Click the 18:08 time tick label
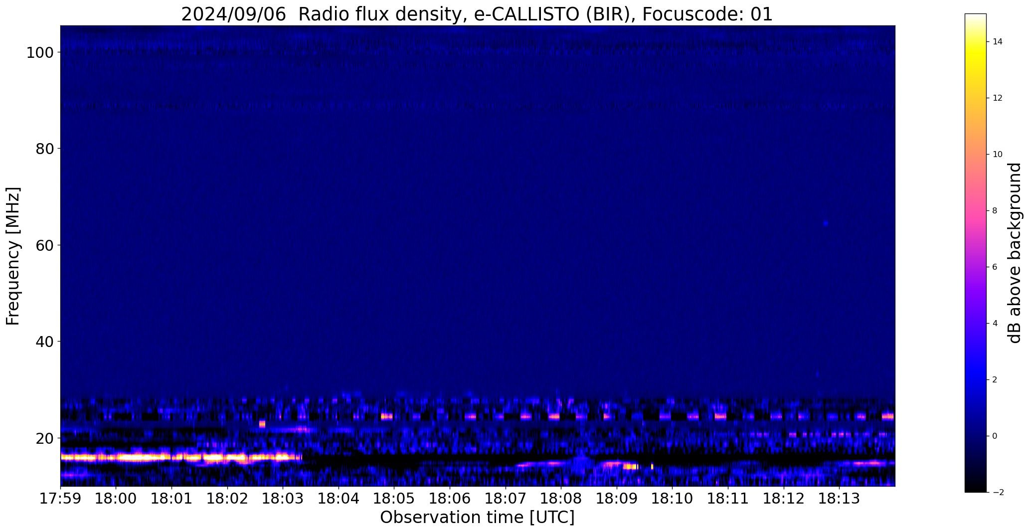1030x532 pixels. click(561, 499)
